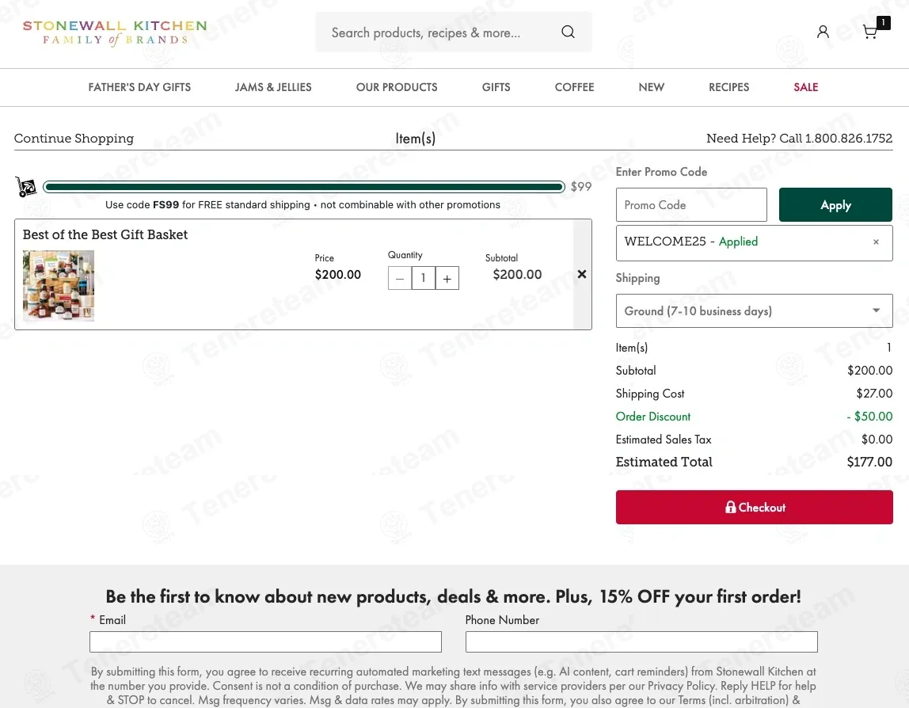Click the free shipping progress bar
This screenshot has height=708, width=909.
pyautogui.click(x=304, y=187)
